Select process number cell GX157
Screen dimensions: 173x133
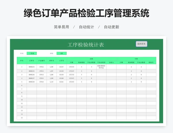pyautogui.click(x=62, y=67)
